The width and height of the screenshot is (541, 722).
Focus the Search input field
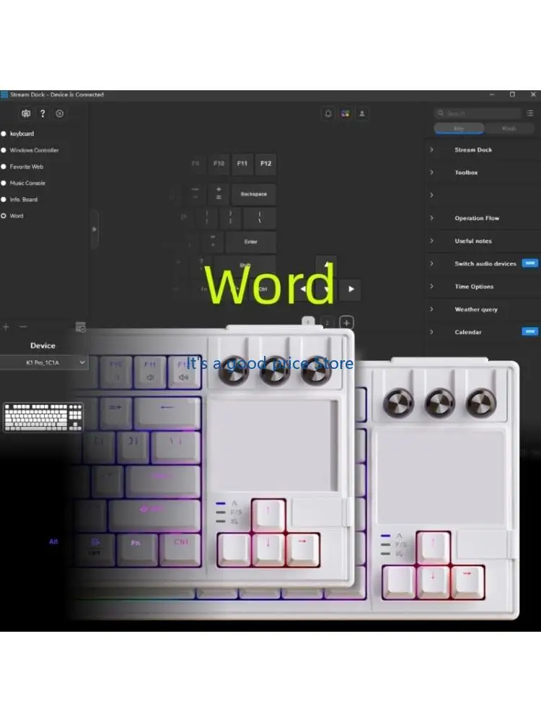[477, 113]
